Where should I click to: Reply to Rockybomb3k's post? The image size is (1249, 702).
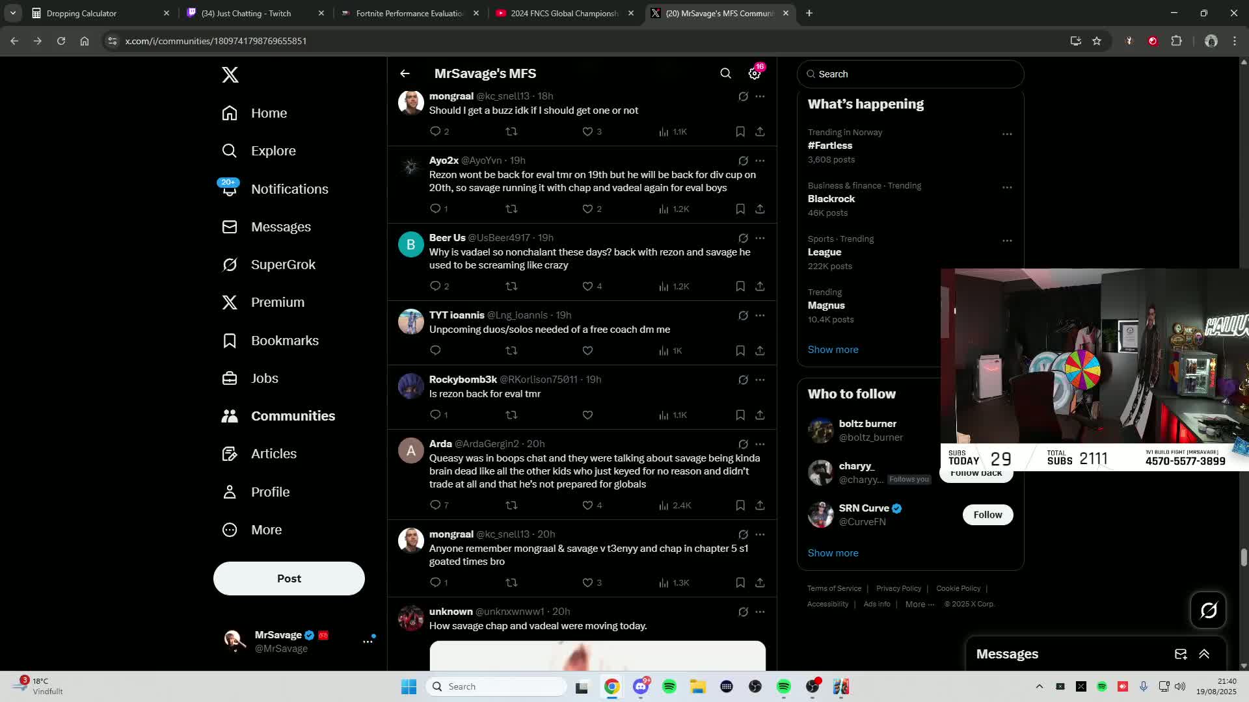[435, 415]
